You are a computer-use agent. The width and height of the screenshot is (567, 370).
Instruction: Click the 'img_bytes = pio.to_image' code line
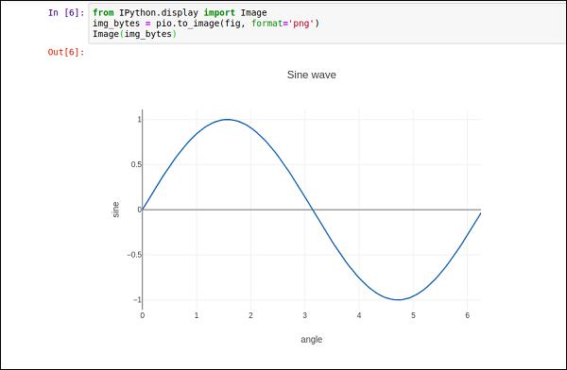coord(206,24)
